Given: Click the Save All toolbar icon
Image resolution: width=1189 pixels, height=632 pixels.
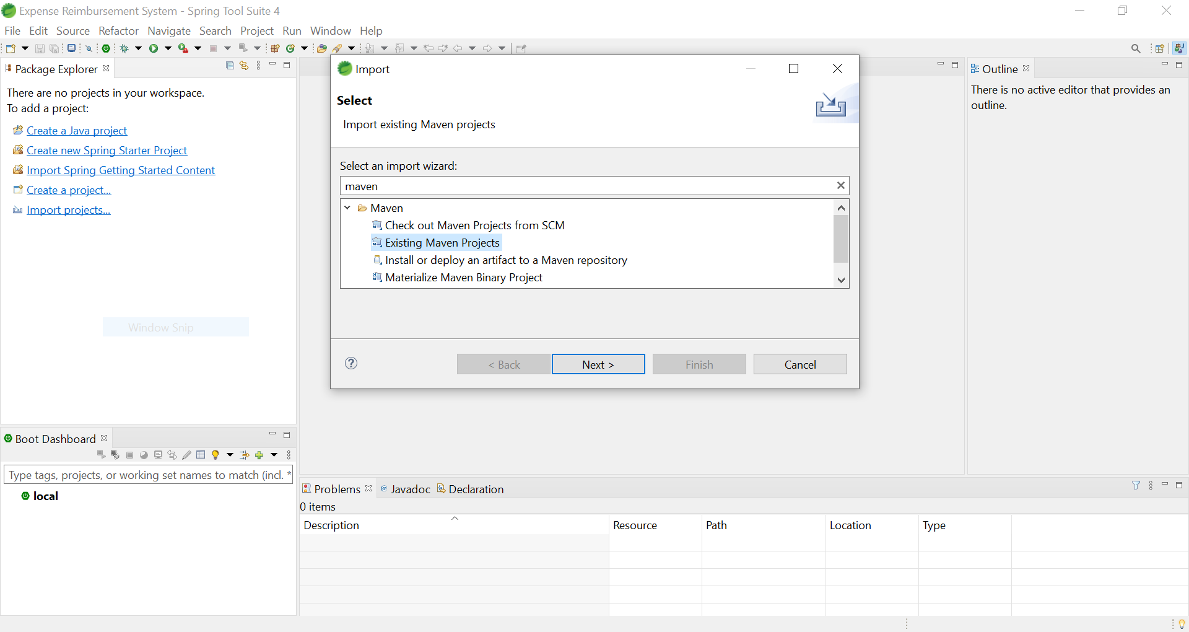Looking at the screenshot, I should click(54, 48).
